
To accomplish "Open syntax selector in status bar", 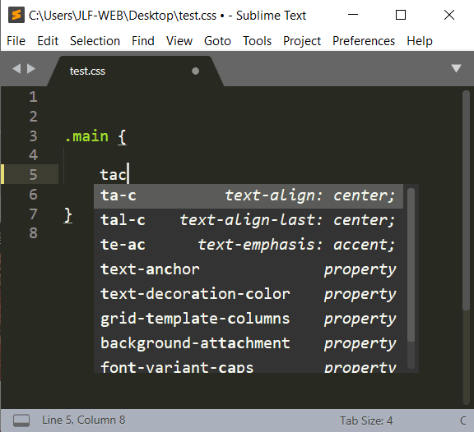I will (x=463, y=421).
